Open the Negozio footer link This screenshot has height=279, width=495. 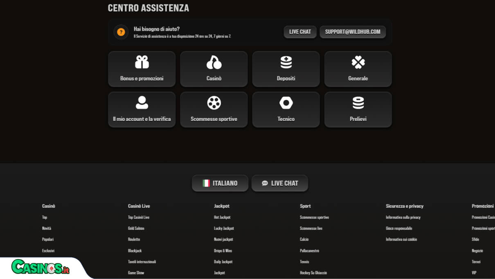tap(477, 250)
